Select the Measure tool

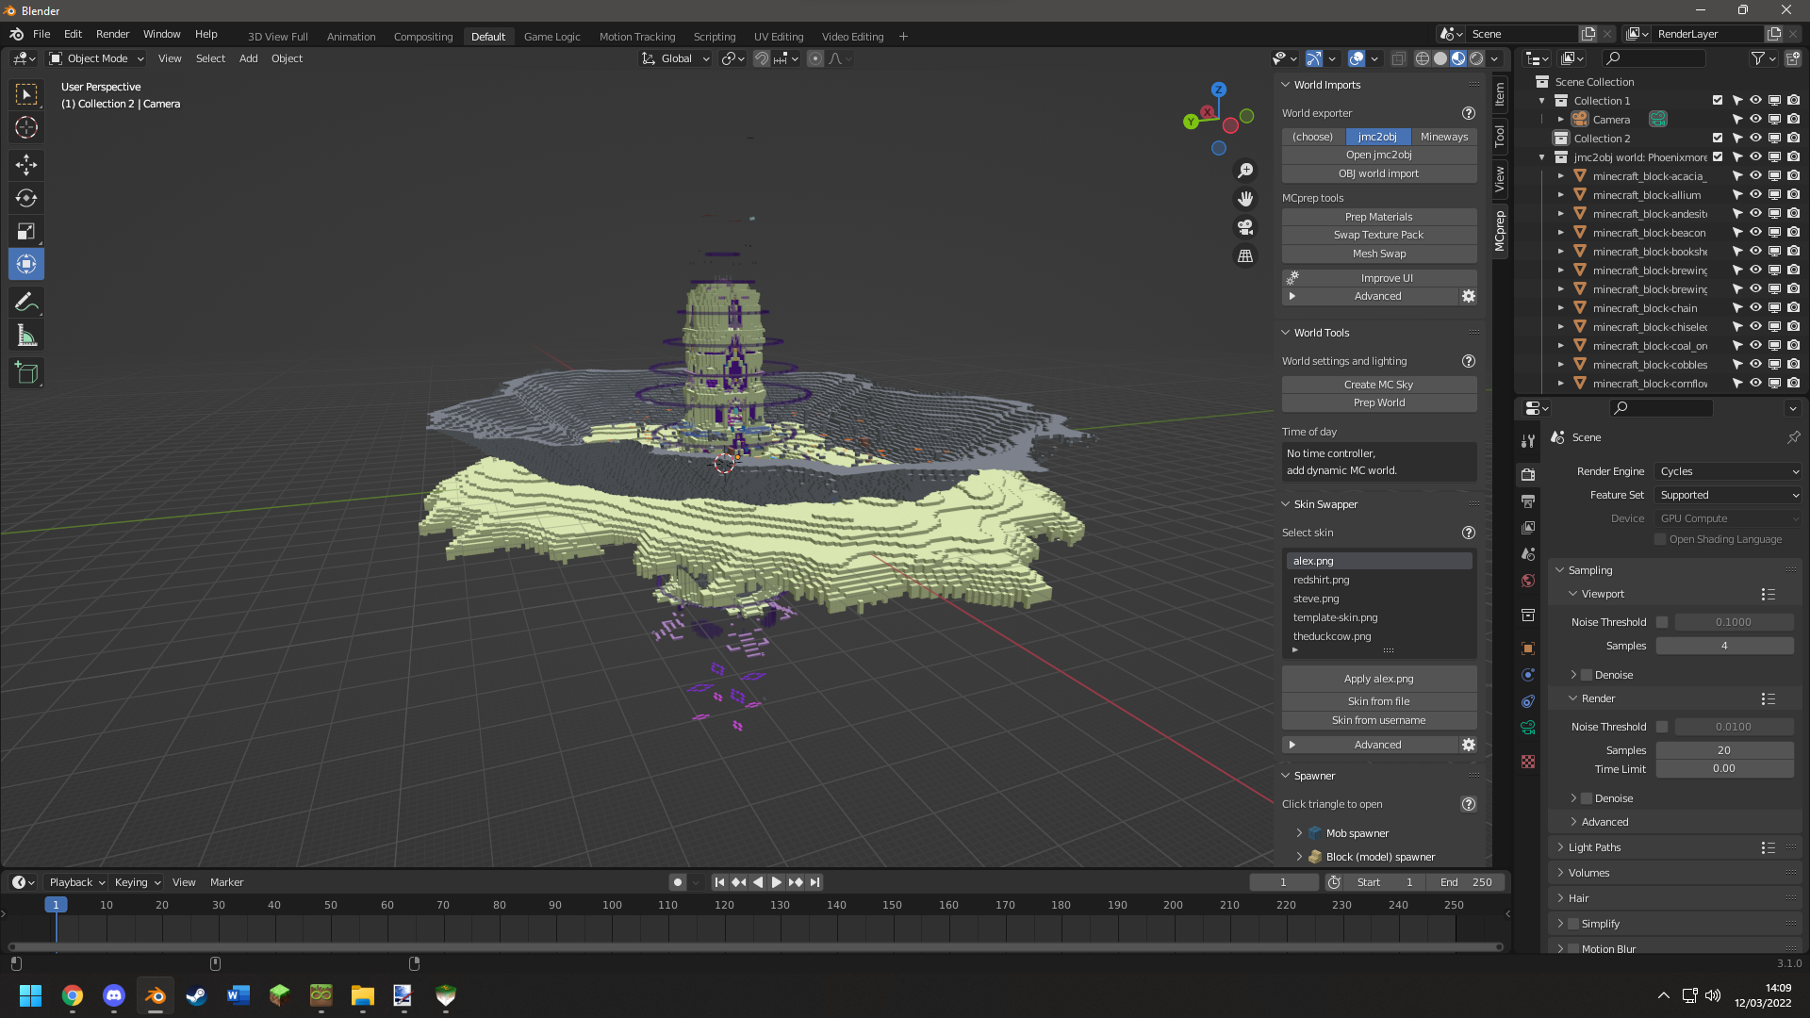point(25,335)
